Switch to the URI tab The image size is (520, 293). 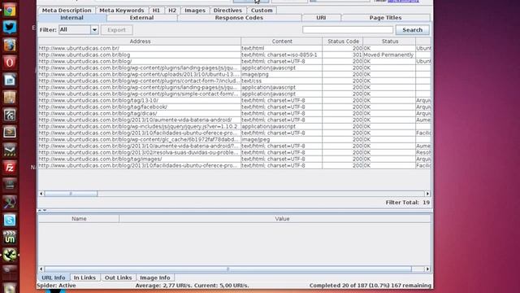(321, 18)
